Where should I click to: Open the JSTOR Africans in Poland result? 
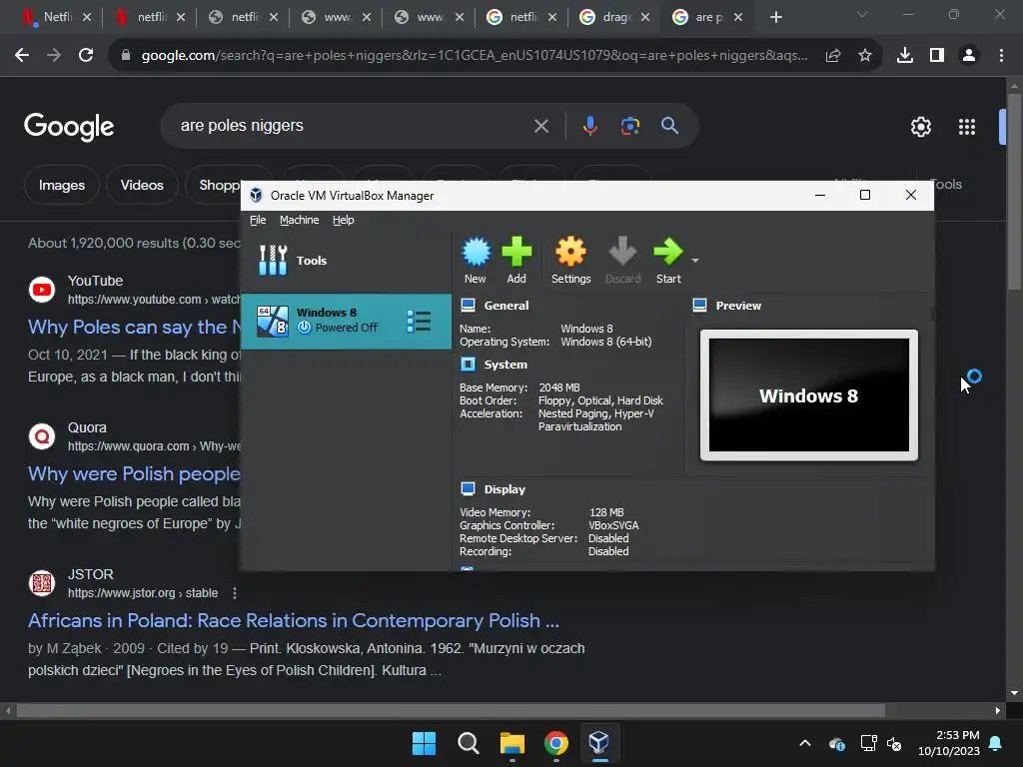(x=294, y=620)
